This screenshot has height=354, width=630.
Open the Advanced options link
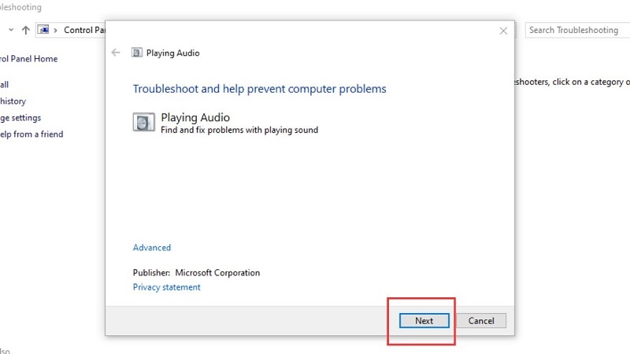tap(152, 248)
